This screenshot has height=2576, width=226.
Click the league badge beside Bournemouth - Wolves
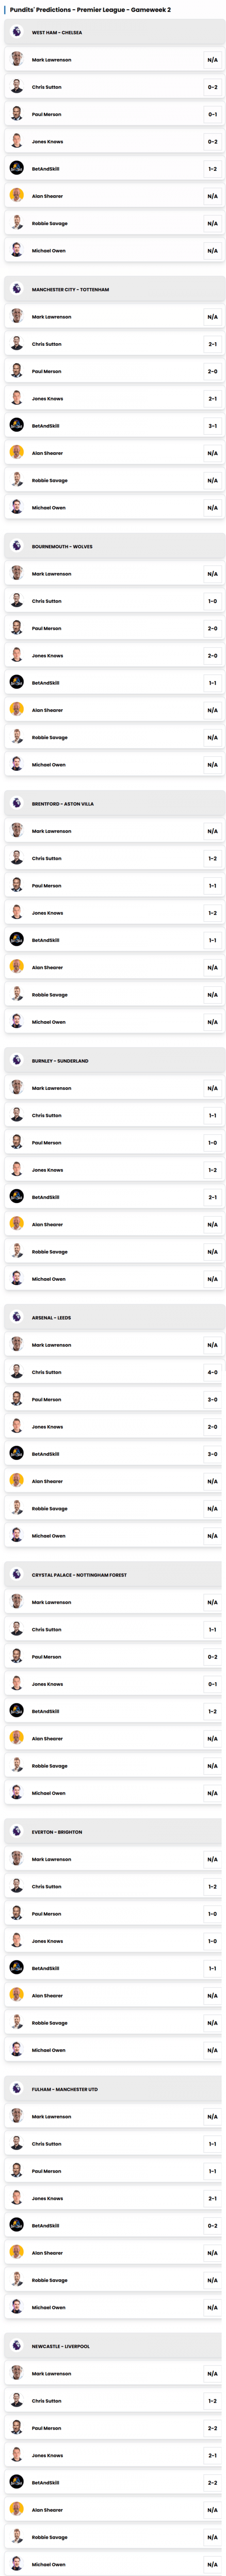click(16, 546)
